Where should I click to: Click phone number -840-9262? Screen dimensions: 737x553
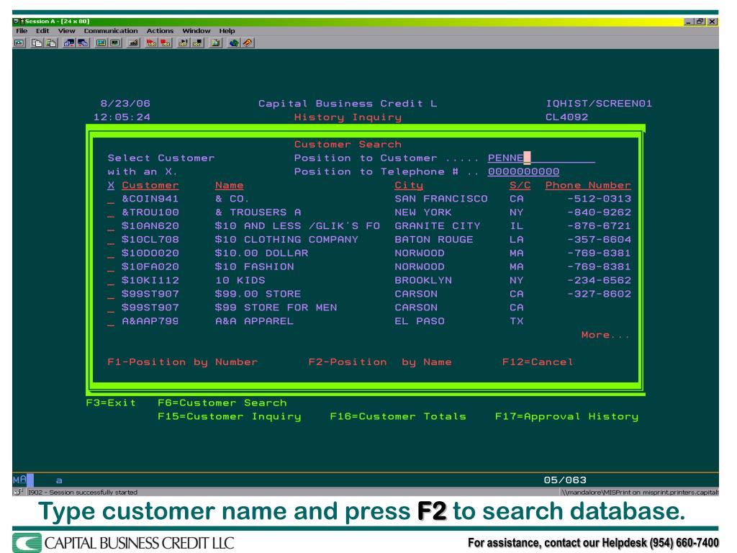600,212
